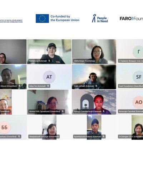
Task: Open Delgerchinjav Tuvshintugs video tile
Action: [94, 52]
